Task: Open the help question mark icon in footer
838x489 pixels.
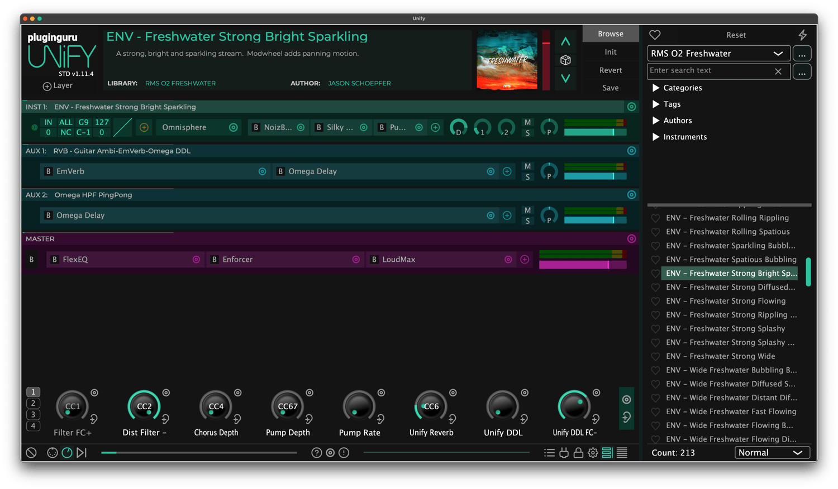Action: [317, 453]
